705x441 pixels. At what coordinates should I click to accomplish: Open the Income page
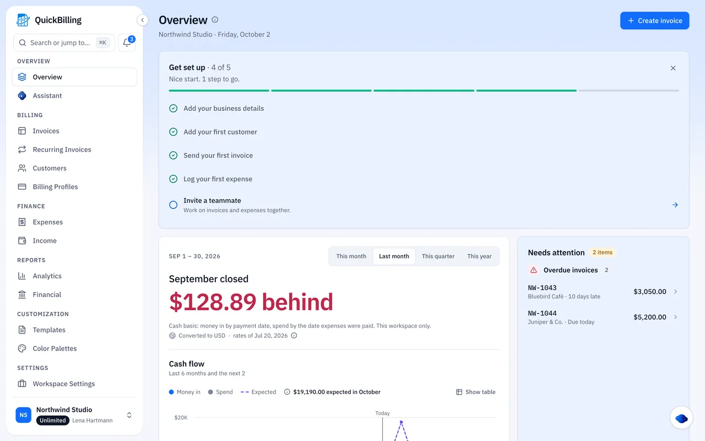pos(74,241)
